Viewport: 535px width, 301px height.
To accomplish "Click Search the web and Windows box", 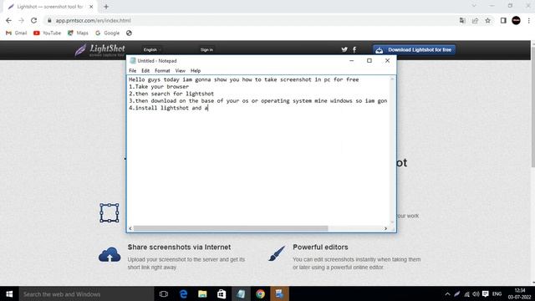I will coord(86,293).
